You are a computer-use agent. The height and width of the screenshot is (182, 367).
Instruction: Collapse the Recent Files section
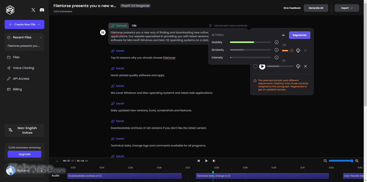(x=41, y=38)
